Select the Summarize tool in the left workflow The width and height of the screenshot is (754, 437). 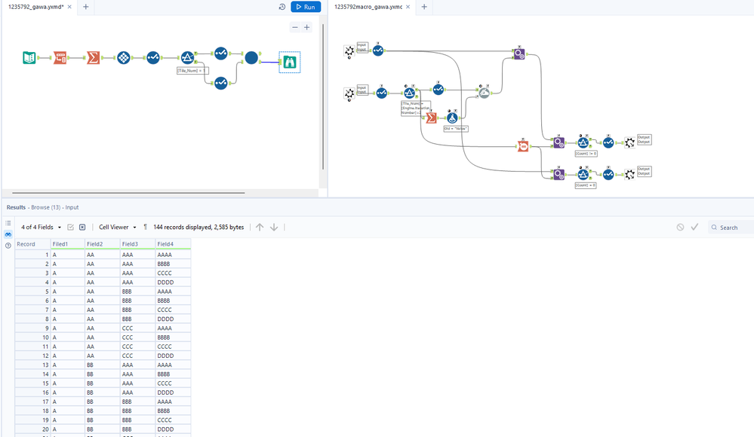pos(94,57)
